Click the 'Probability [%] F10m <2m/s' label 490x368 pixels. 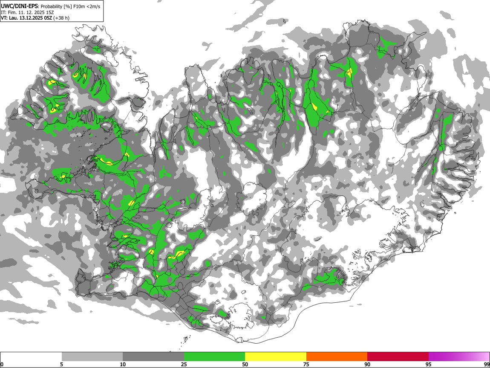tap(71, 6)
